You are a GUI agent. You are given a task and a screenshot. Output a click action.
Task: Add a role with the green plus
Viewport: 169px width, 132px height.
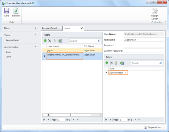tap(107, 63)
